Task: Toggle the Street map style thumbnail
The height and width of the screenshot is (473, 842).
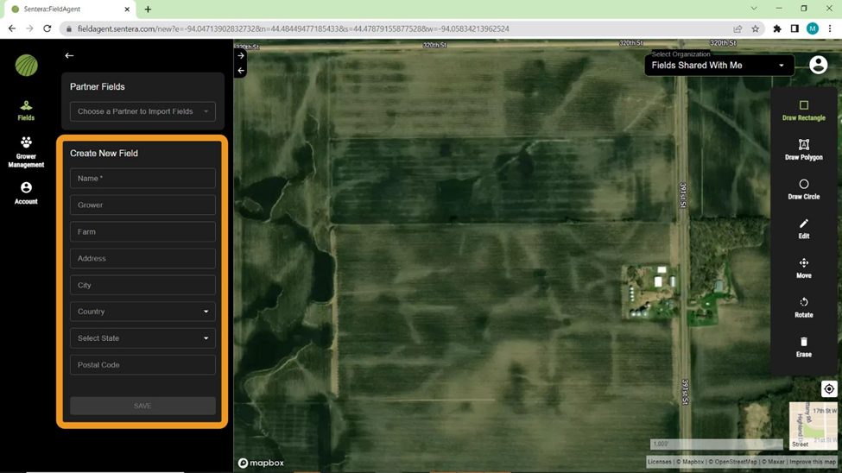Action: point(812,426)
